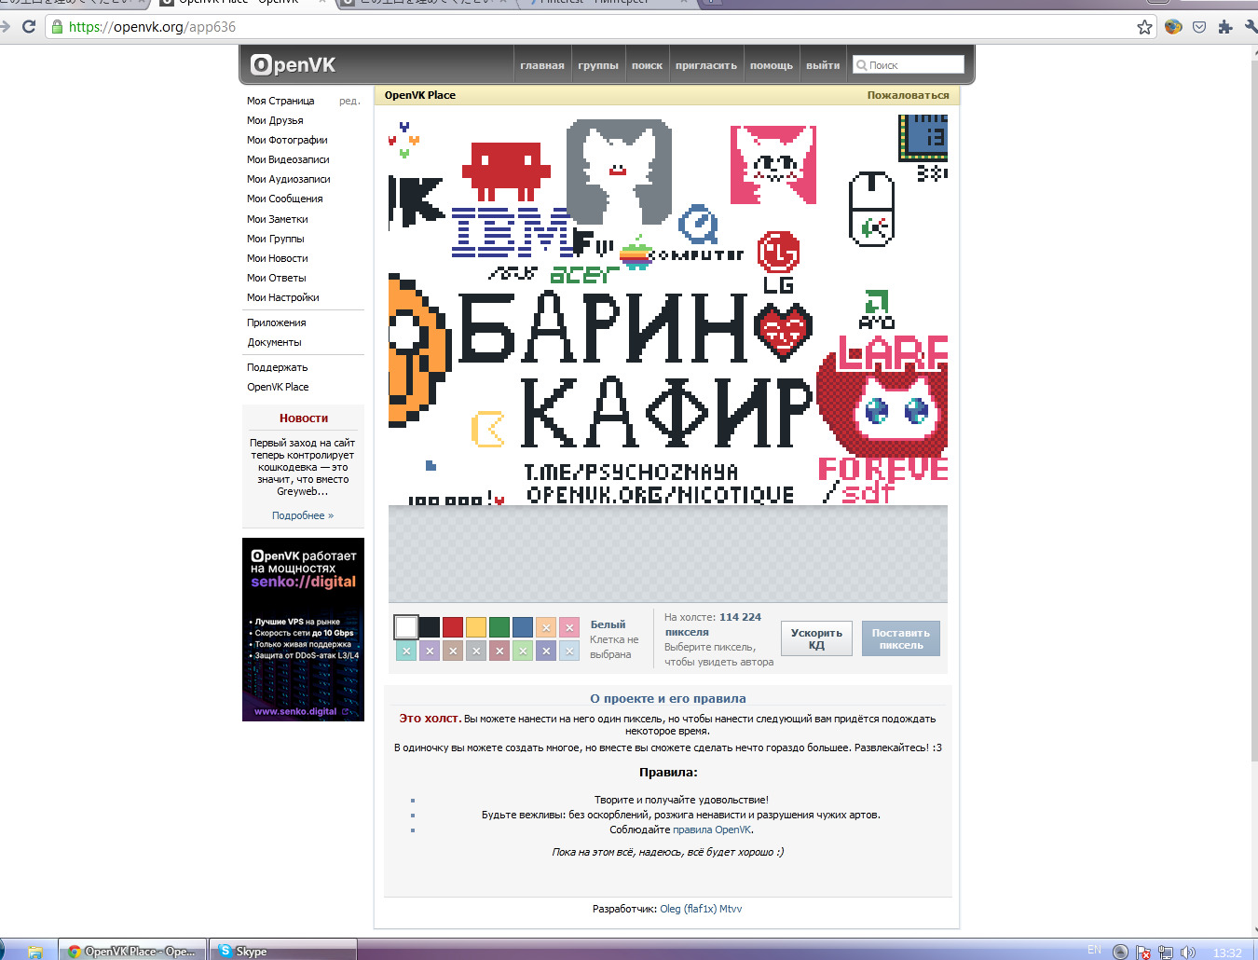Open Мои Заметки
The height and width of the screenshot is (960, 1258).
point(278,219)
